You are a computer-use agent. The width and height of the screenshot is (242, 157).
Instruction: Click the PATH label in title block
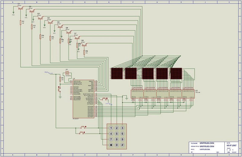pos(192,149)
